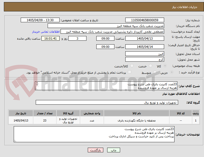Viewport: 204px width, 157px height.
Task: Click the نام دستگاه خریدار field
Action: coord(106,26)
